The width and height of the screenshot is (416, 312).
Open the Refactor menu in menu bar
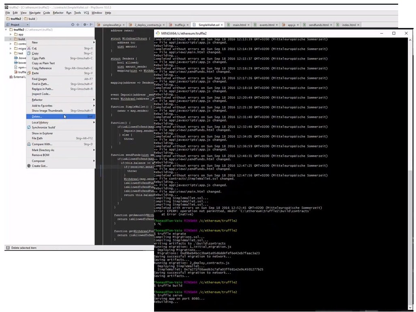[x=58, y=13]
